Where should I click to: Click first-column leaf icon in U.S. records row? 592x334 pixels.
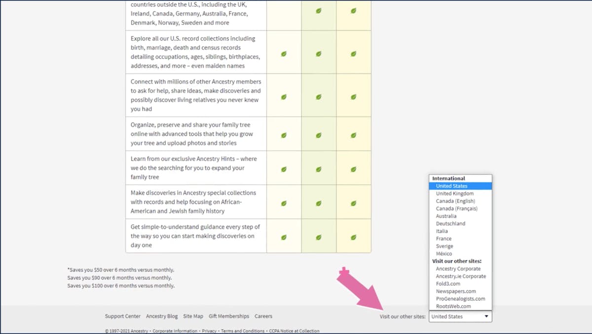284,54
